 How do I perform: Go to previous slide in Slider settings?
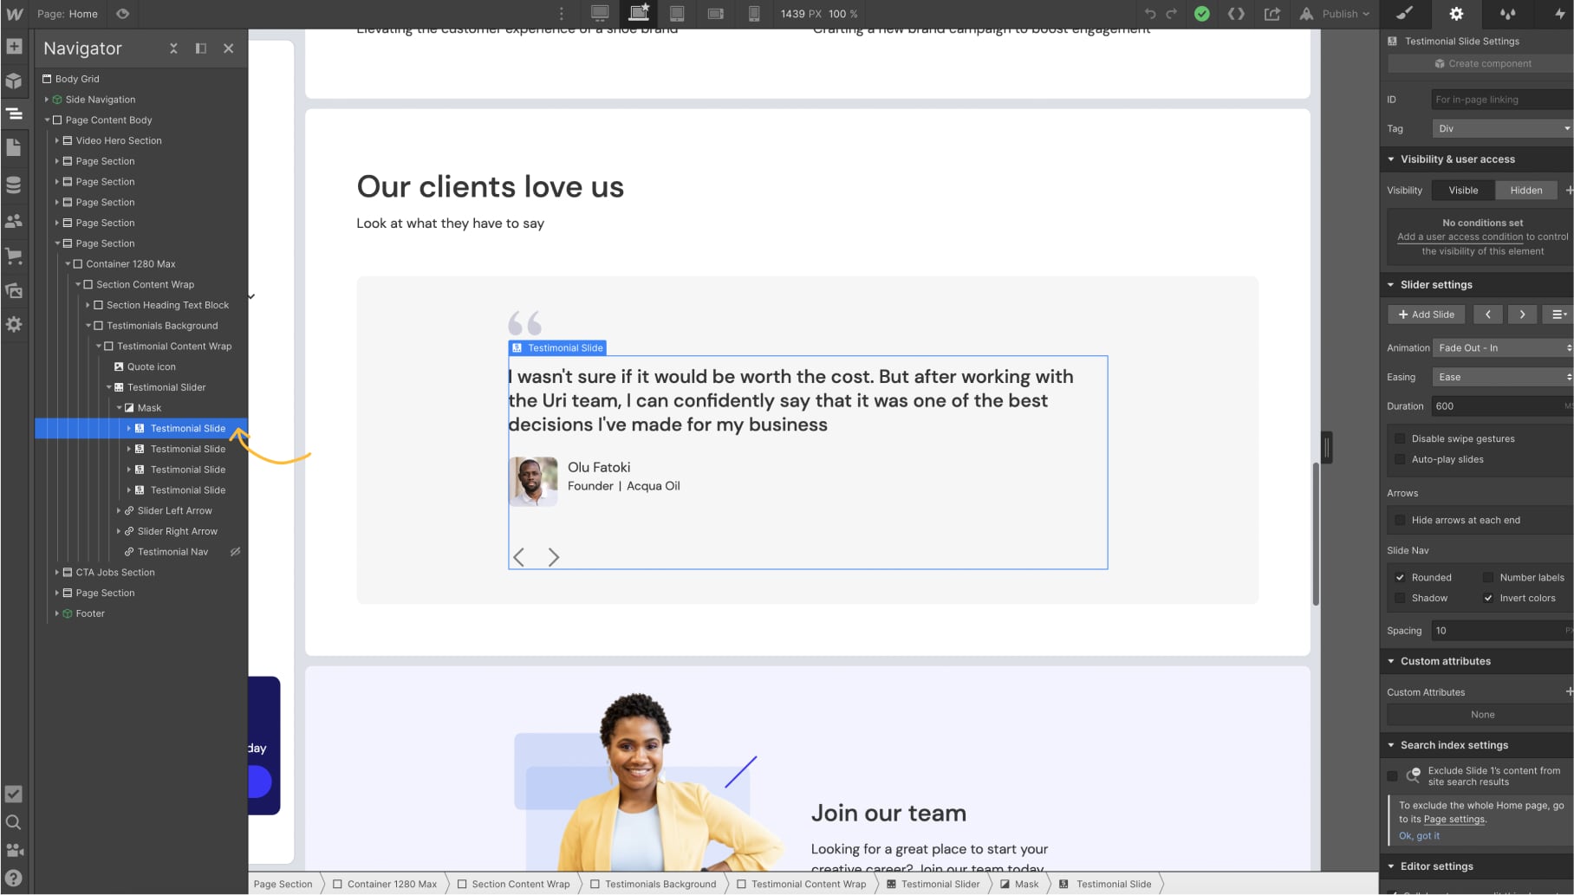tap(1488, 315)
